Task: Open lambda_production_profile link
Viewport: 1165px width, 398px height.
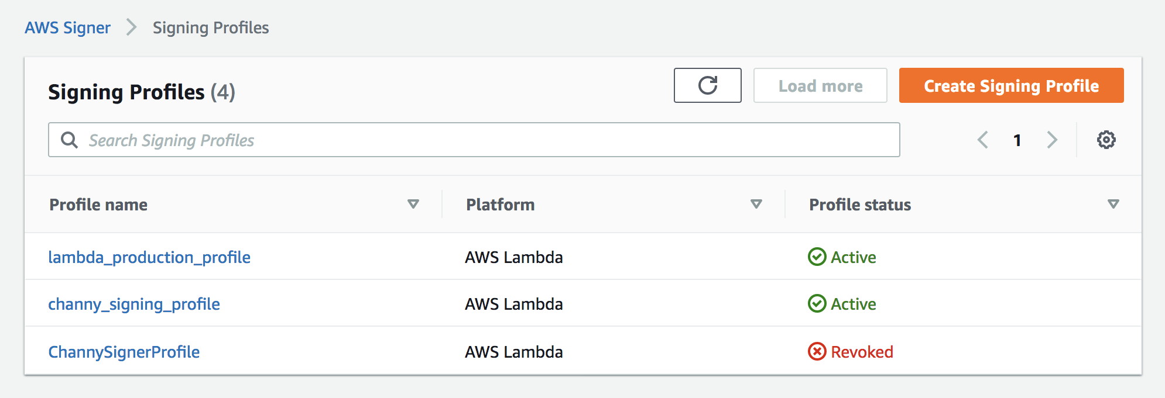Action: pos(149,257)
